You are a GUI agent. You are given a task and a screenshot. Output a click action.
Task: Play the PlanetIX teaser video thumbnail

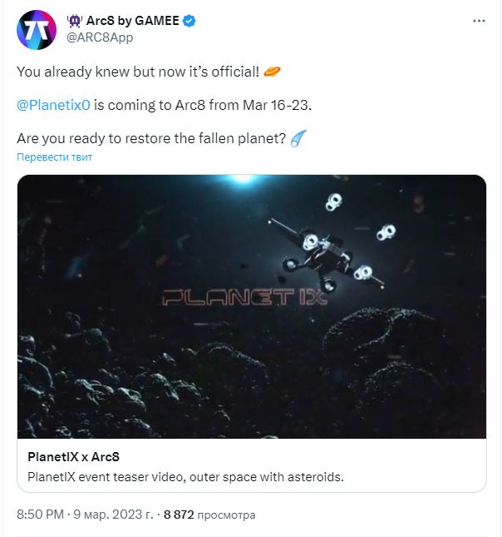252,306
